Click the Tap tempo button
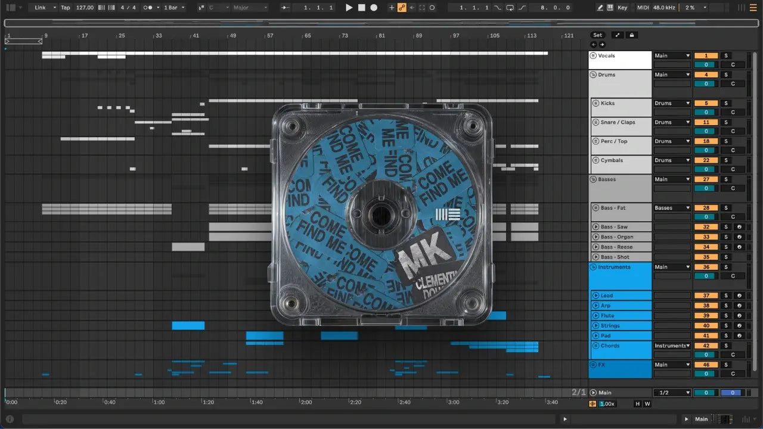The image size is (763, 429). pyautogui.click(x=66, y=8)
